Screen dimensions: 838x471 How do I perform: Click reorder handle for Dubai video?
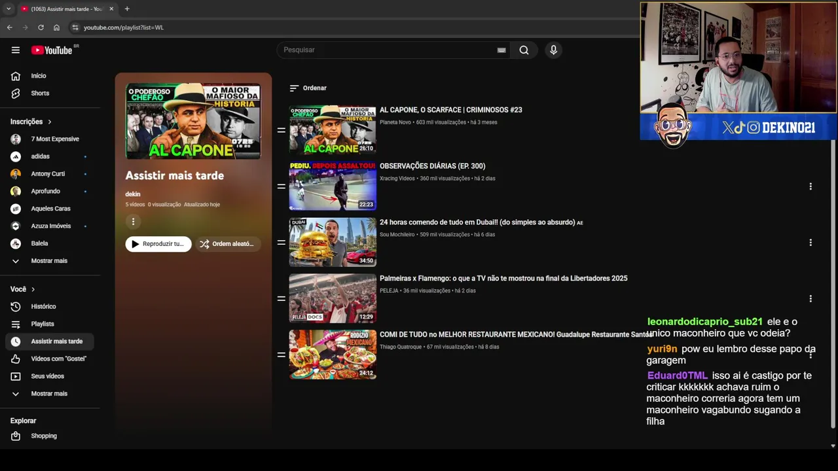tap(281, 242)
